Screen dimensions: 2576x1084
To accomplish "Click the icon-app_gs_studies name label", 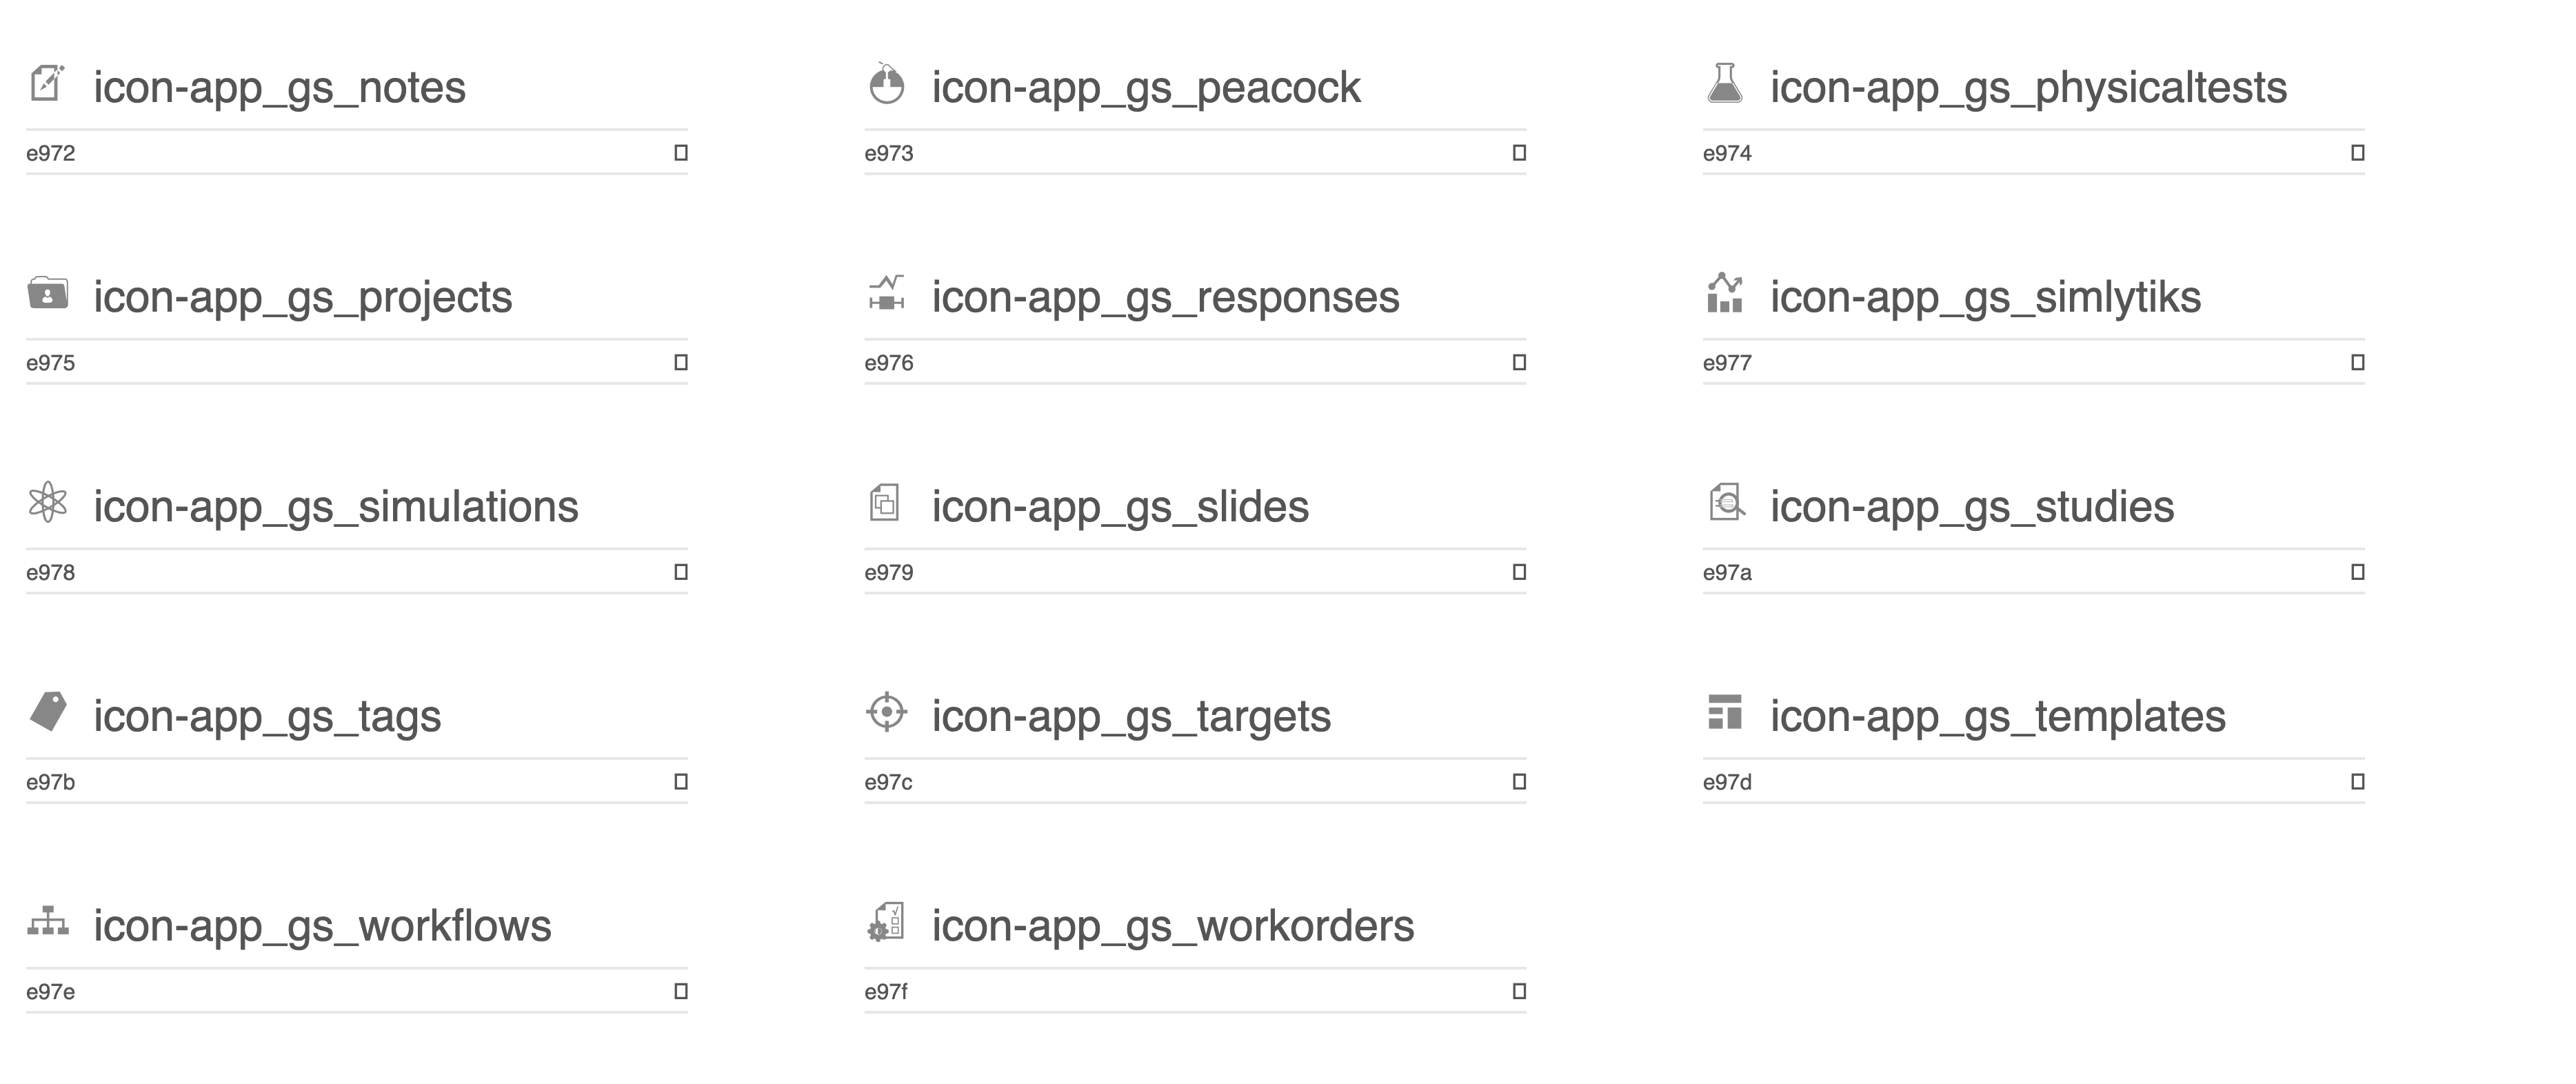I will pyautogui.click(x=1972, y=507).
